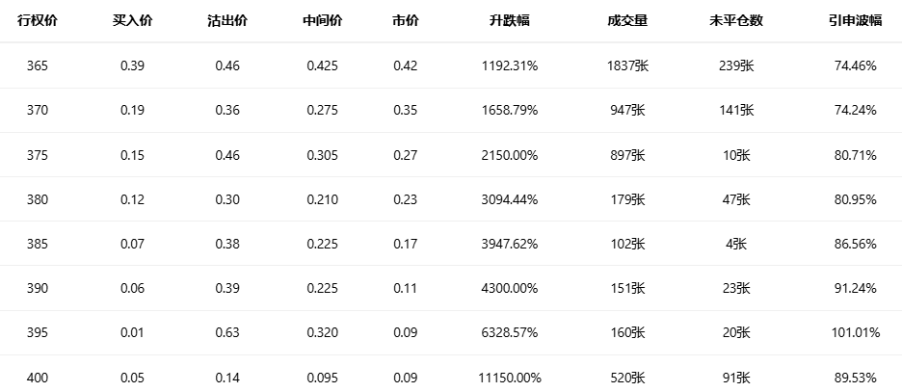
Task: Sort table by 沽出价 header
Action: pos(227,21)
